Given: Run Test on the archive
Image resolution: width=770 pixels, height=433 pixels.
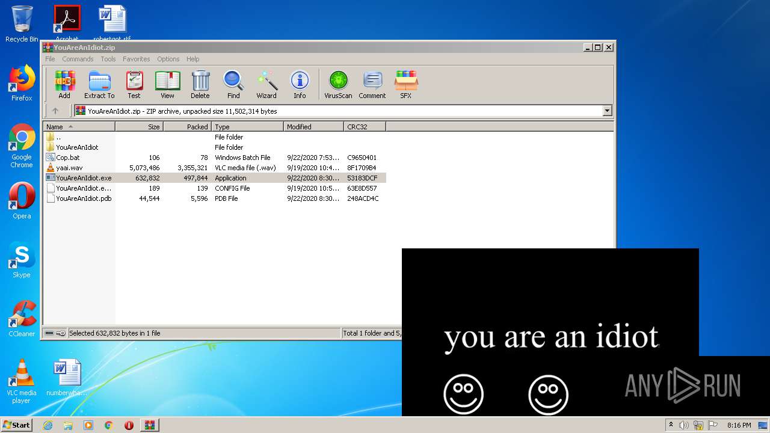Looking at the screenshot, I should [134, 85].
